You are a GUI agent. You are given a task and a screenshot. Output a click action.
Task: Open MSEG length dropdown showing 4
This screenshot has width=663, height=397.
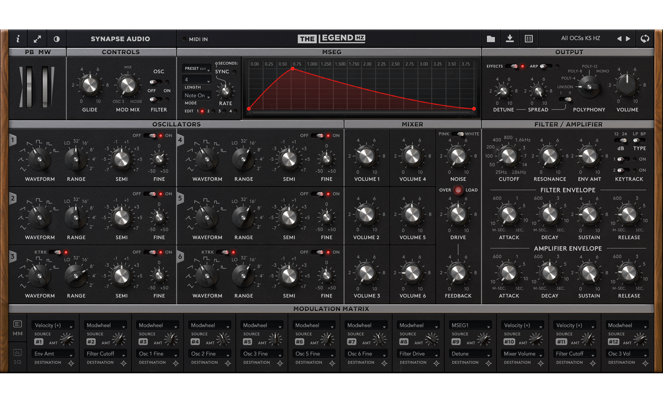pos(197,80)
